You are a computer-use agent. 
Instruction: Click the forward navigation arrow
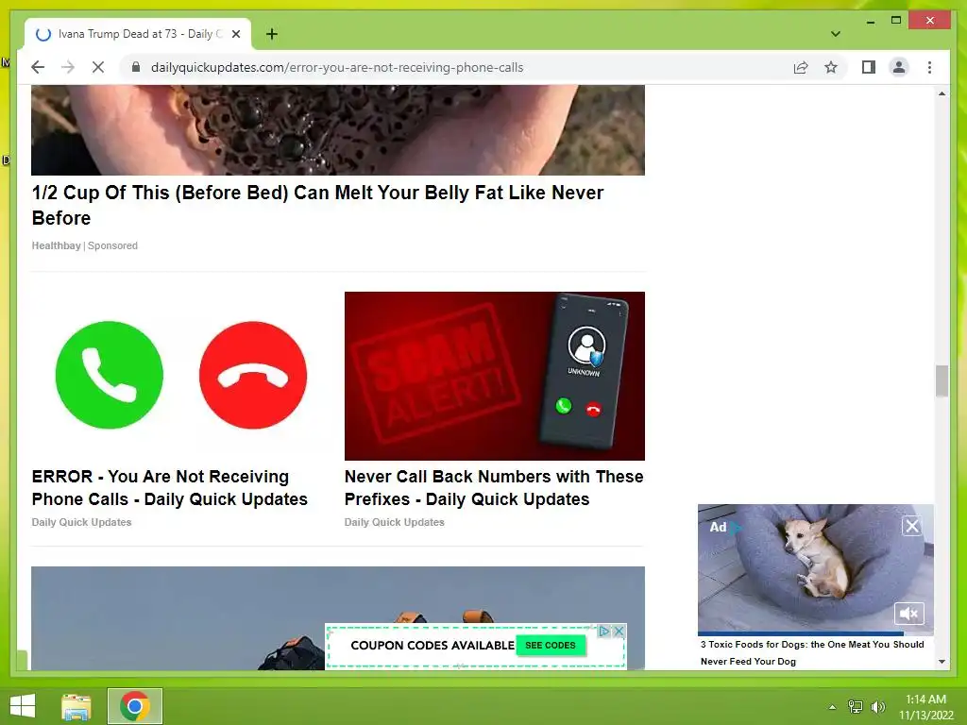point(68,67)
